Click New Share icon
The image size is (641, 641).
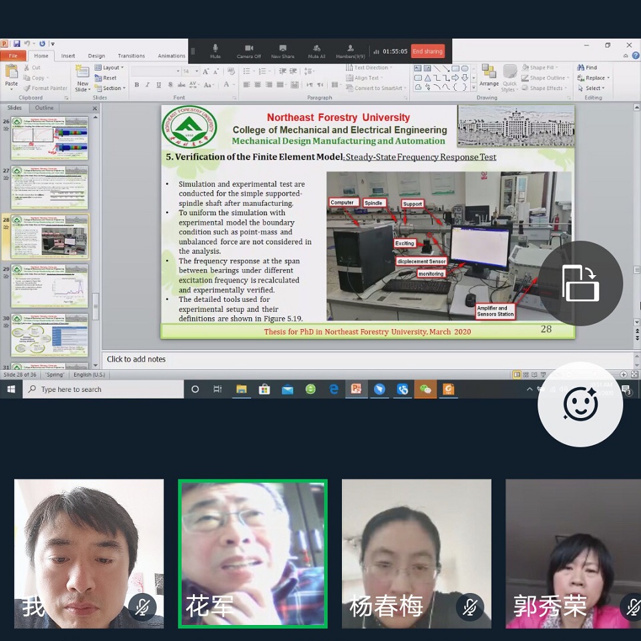pyautogui.click(x=282, y=51)
